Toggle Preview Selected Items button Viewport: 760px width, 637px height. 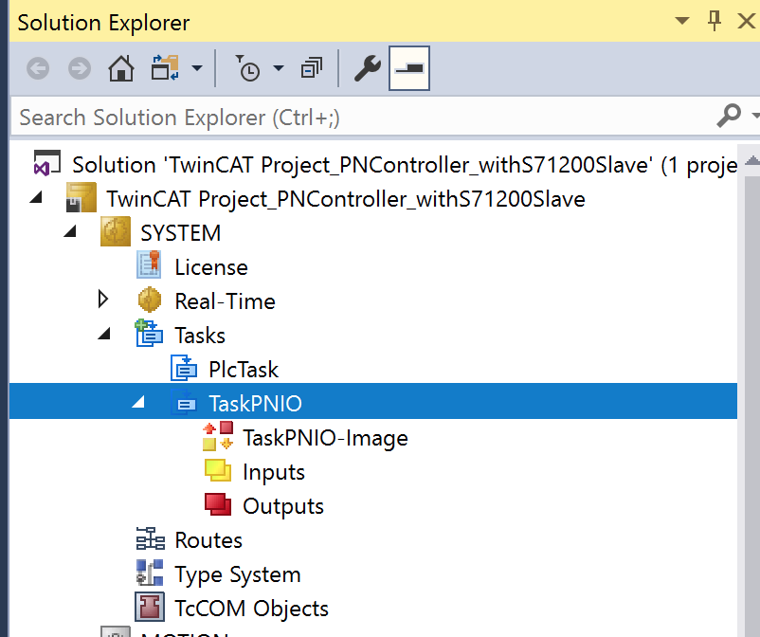click(409, 68)
